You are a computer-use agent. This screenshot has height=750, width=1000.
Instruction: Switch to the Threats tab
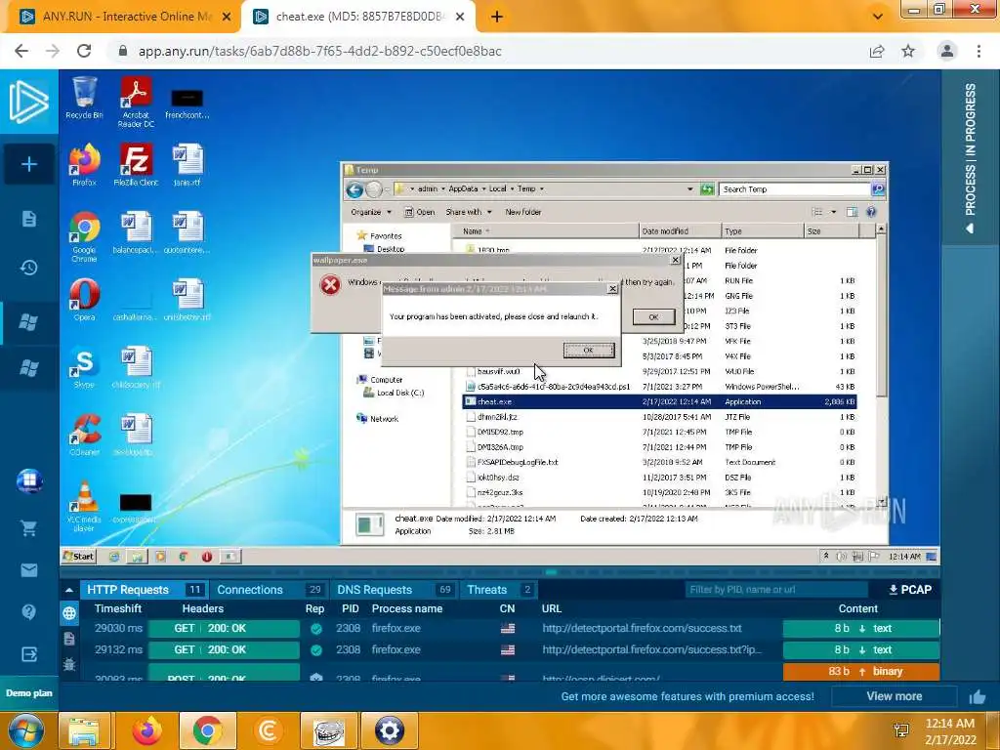coord(498,590)
